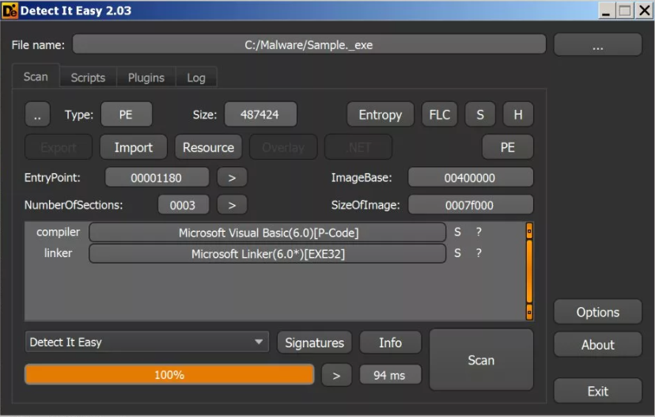The height and width of the screenshot is (417, 655).
Task: Click the ImageBase value 00400000
Action: point(470,177)
